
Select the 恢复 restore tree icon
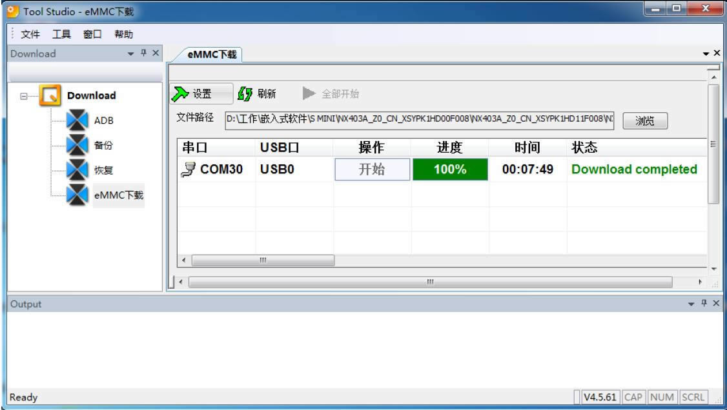[x=76, y=170]
